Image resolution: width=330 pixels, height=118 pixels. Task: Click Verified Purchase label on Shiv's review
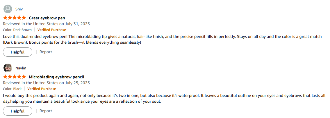click(x=51, y=30)
